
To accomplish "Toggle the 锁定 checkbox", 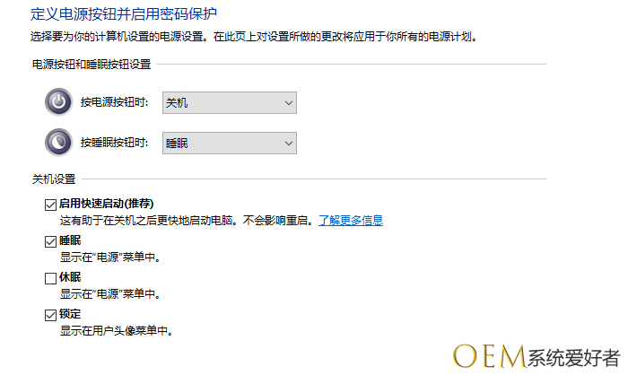I will click(50, 315).
